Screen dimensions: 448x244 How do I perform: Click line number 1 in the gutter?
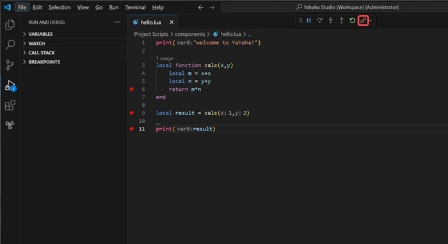click(143, 43)
